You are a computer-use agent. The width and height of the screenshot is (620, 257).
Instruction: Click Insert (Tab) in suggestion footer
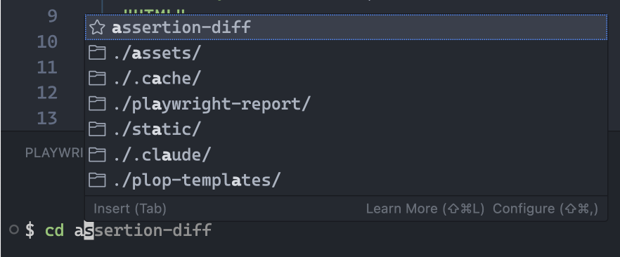coord(130,209)
